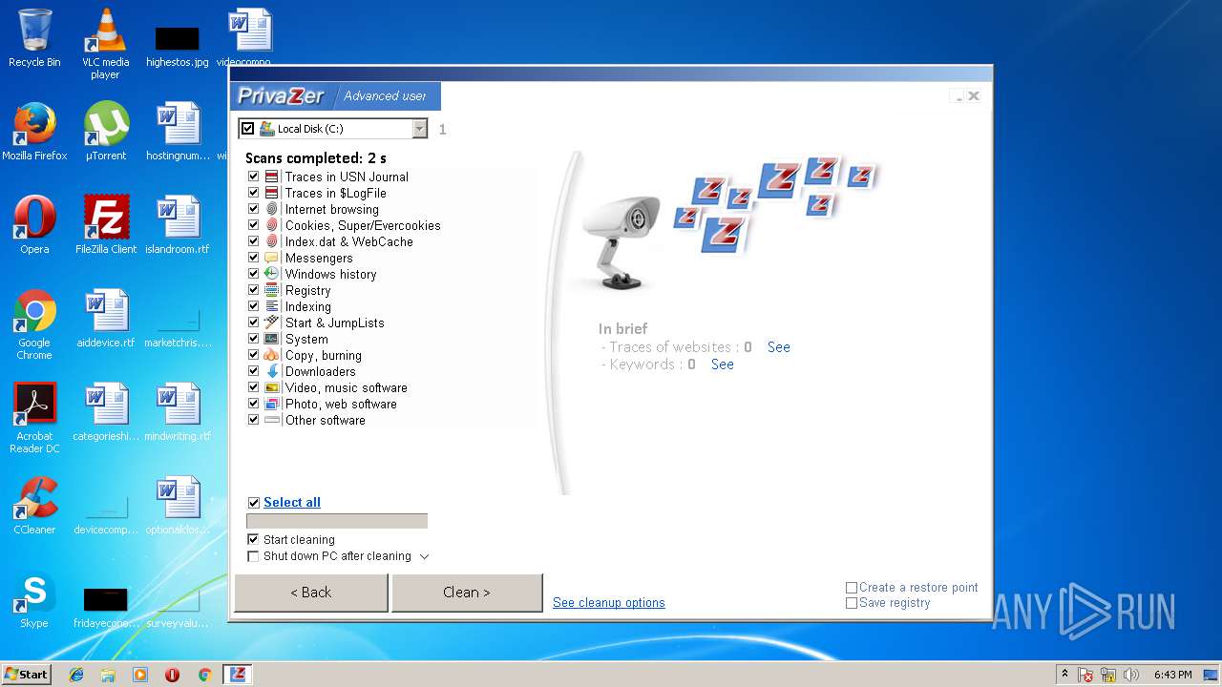Enable Save registry checkbox

coord(852,603)
